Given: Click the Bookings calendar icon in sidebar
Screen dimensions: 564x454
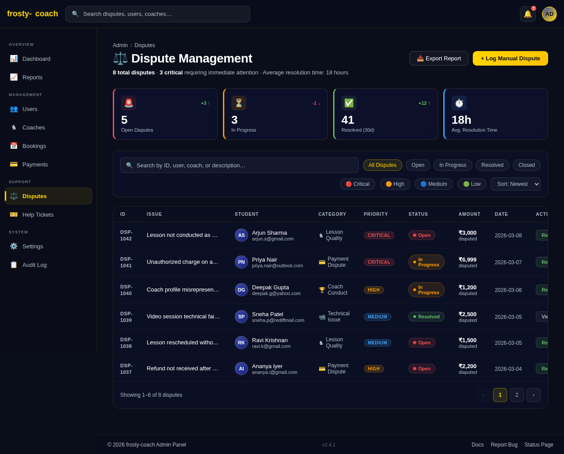Looking at the screenshot, I should (14, 146).
